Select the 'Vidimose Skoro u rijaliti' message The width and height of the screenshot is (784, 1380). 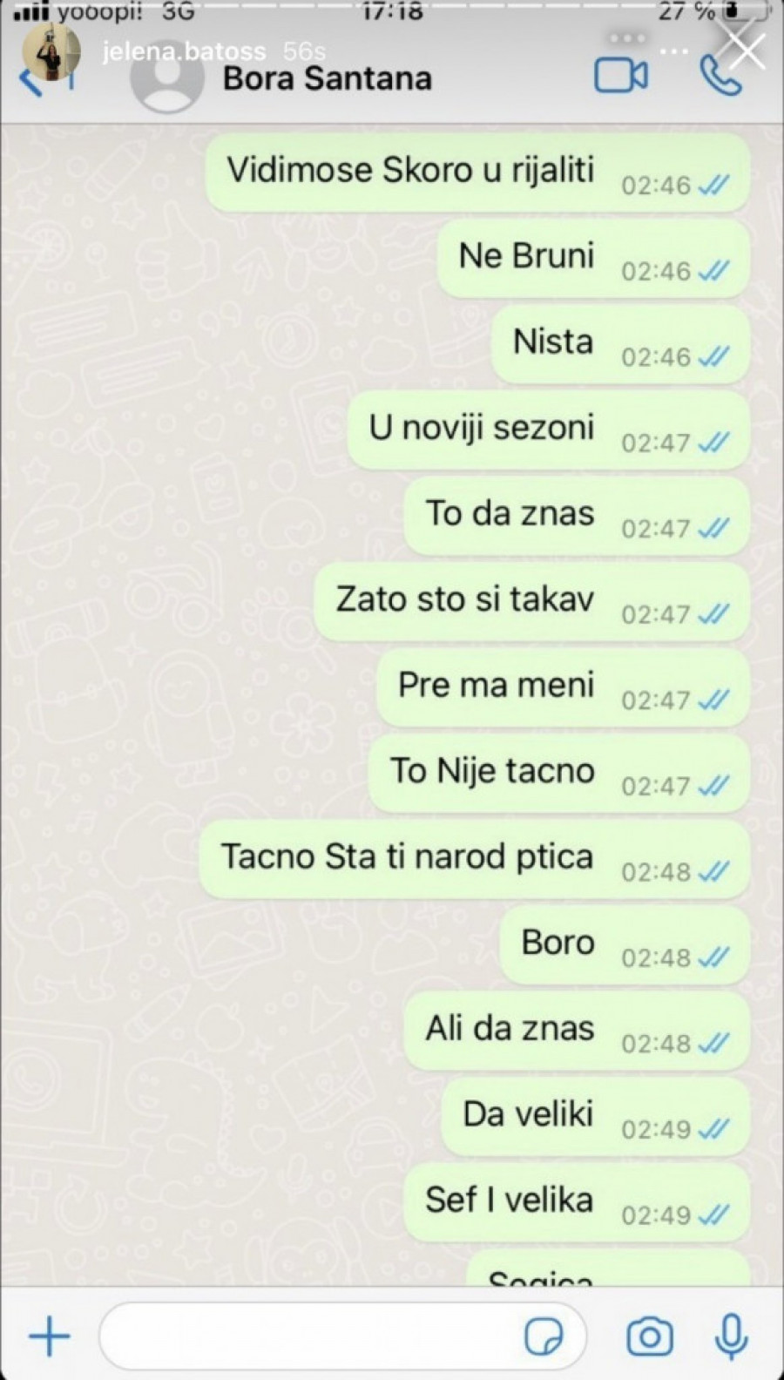[477, 172]
